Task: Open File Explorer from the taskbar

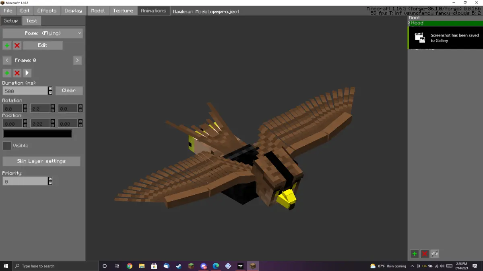Action: (142, 266)
